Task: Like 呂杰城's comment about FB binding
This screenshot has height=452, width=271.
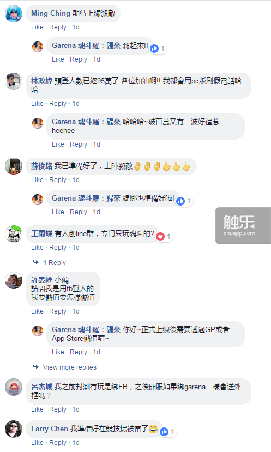Action: (x=37, y=409)
